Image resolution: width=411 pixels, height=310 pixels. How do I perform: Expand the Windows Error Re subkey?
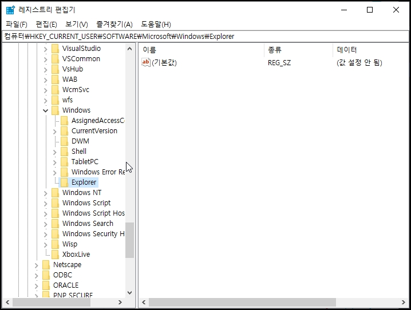point(55,173)
